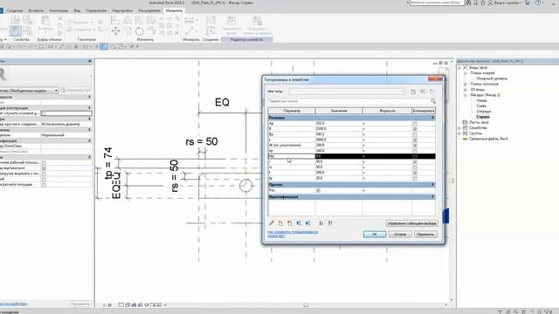This screenshot has width=559, height=314.
Task: Open the Аннотации ribbon tab
Action: click(x=59, y=10)
